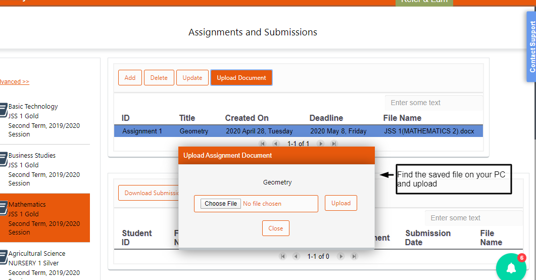
Task: Click the Basic Technology subject book icon
Action: click(x=4, y=110)
